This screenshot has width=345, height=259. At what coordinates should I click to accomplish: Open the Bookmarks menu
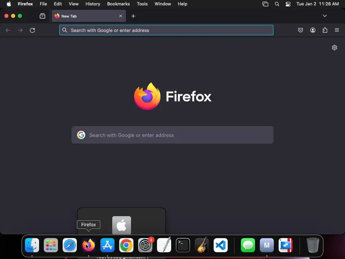click(x=118, y=4)
